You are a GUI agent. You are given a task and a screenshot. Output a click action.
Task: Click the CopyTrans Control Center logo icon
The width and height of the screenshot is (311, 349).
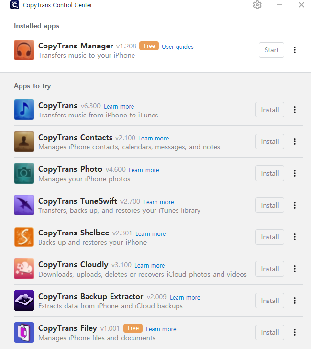pos(15,5)
